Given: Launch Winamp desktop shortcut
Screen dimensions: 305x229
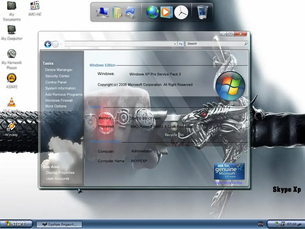Looking at the screenshot, I should click(x=12, y=129).
